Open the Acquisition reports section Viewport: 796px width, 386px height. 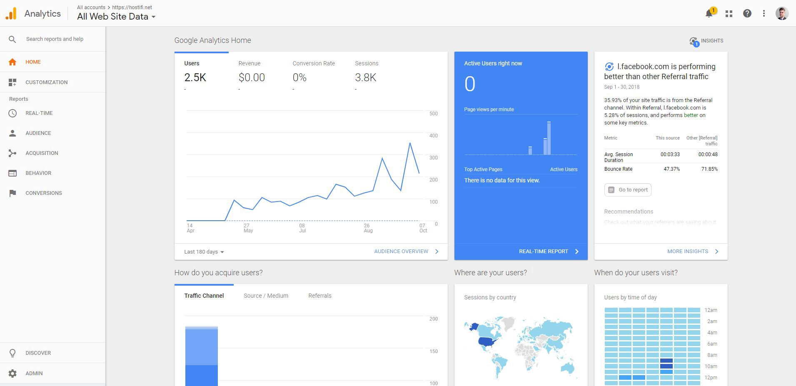(x=52, y=153)
